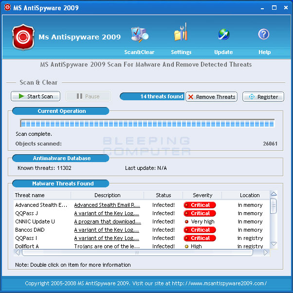Click the Register button
Image resolution: width=293 pixels, height=293 pixels.
263,97
